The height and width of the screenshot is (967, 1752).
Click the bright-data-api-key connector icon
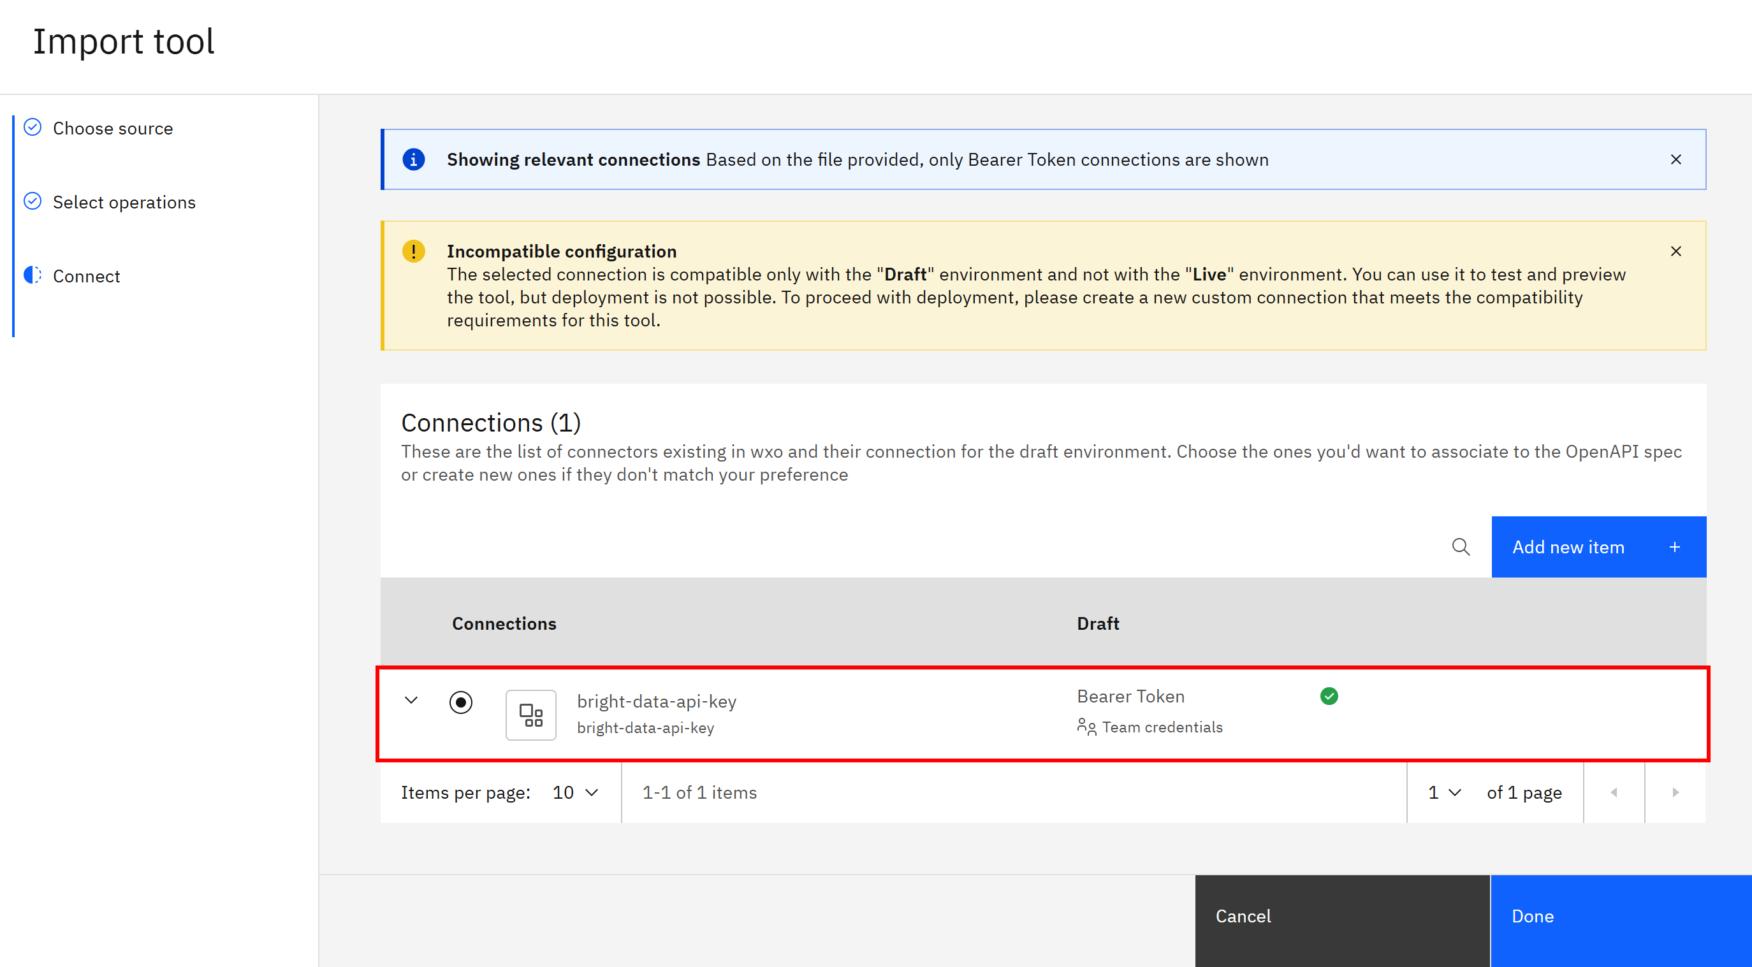pos(531,715)
